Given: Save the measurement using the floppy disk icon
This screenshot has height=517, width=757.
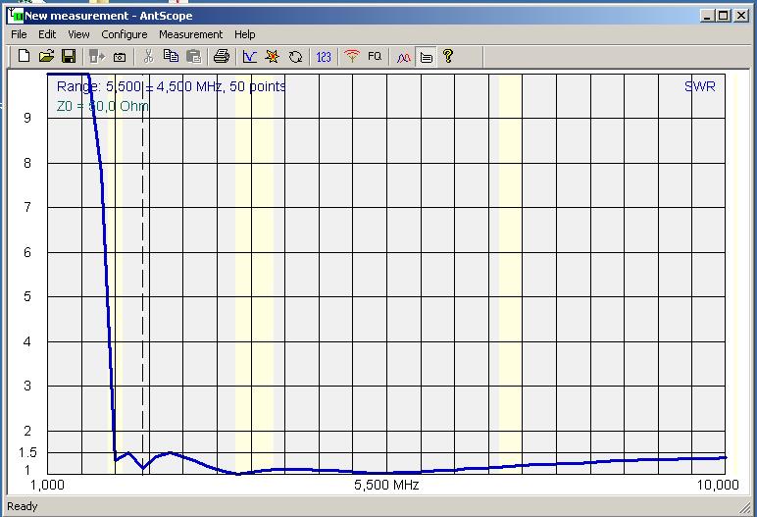Looking at the screenshot, I should pyautogui.click(x=69, y=57).
